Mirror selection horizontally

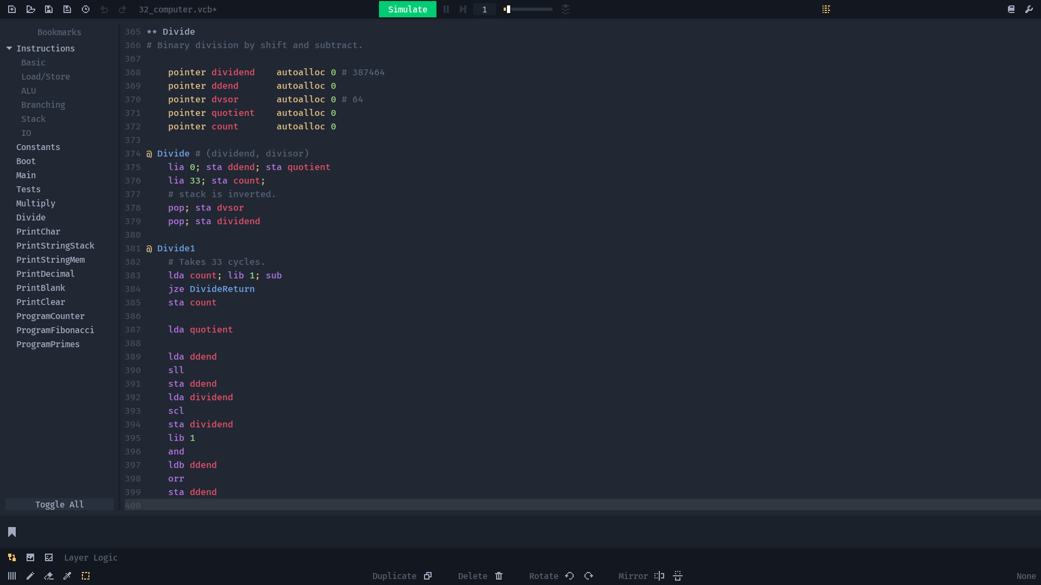tap(659, 576)
